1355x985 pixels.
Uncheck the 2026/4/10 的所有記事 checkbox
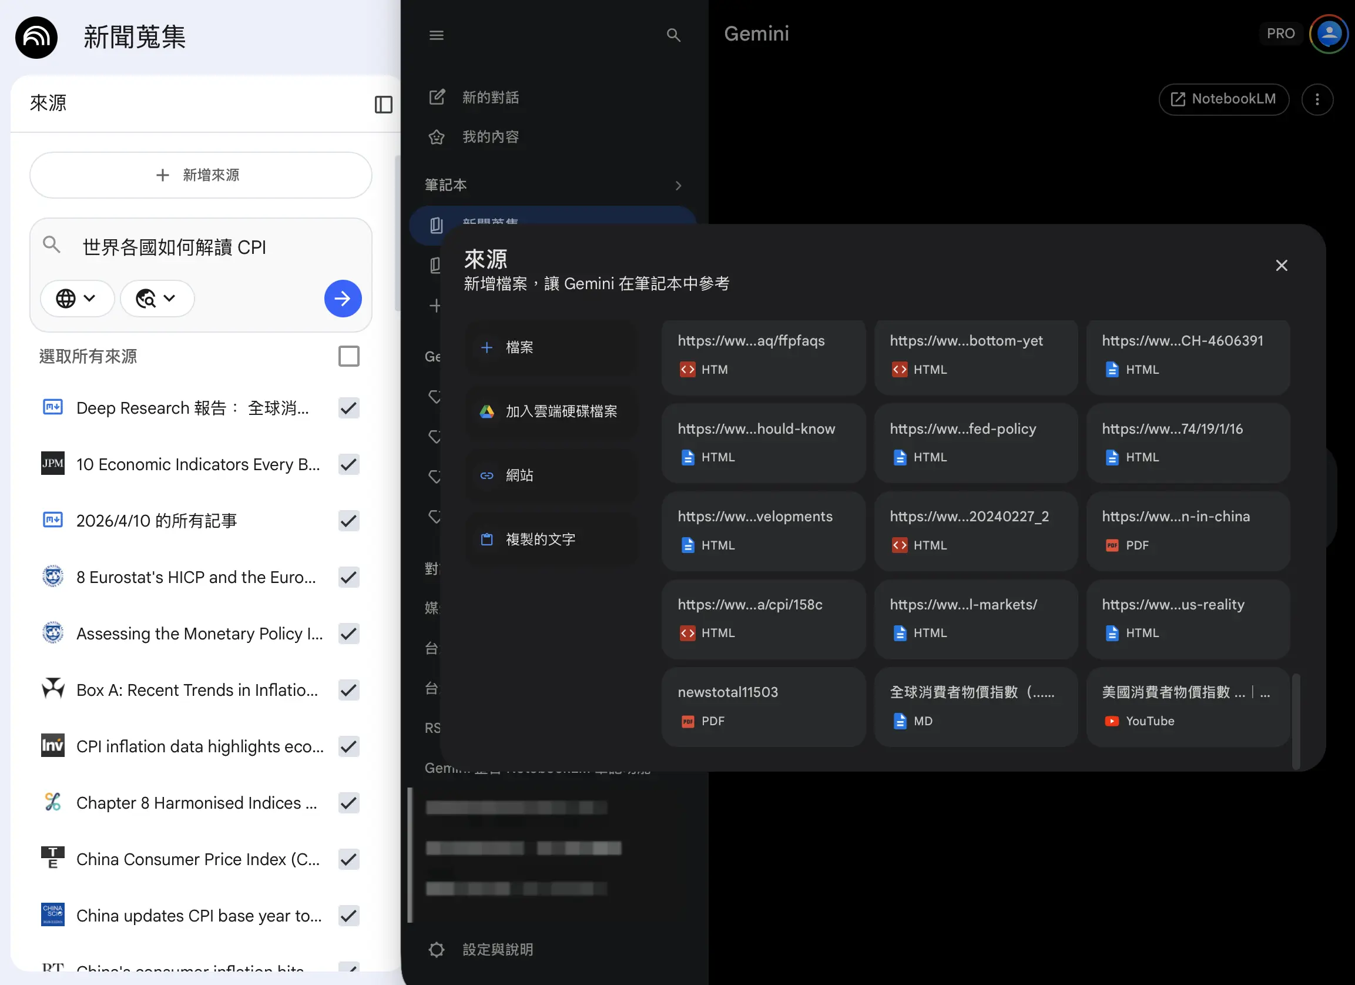[x=349, y=521]
